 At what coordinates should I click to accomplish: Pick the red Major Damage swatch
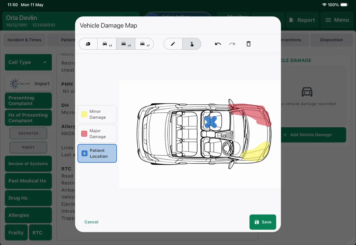pyautogui.click(x=84, y=134)
